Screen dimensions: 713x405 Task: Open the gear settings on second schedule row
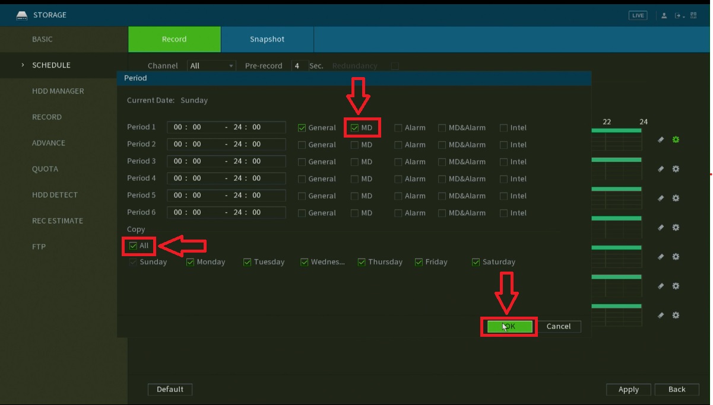(676, 169)
